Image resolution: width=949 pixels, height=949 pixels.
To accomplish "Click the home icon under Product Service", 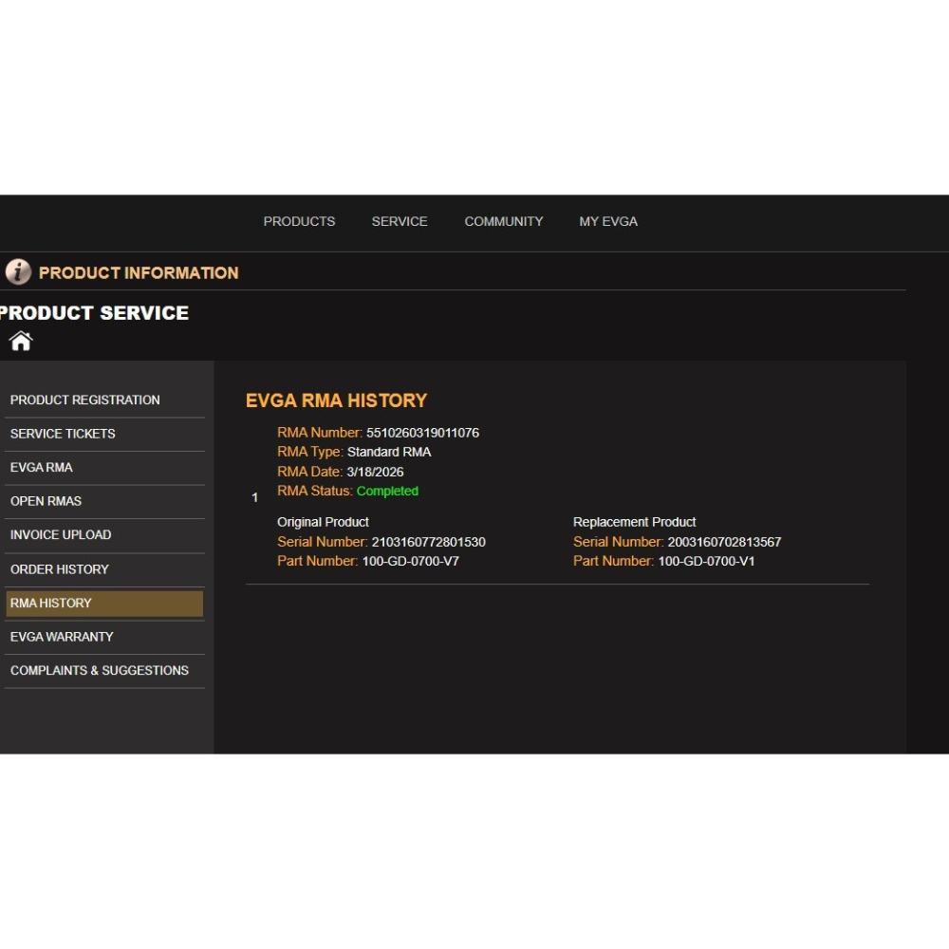I will coord(21,342).
